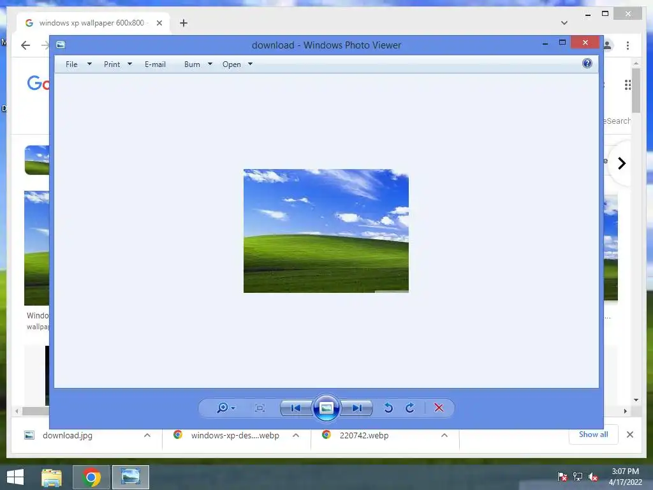The width and height of the screenshot is (653, 490).
Task: Click Chrome back arrow
Action: point(26,45)
